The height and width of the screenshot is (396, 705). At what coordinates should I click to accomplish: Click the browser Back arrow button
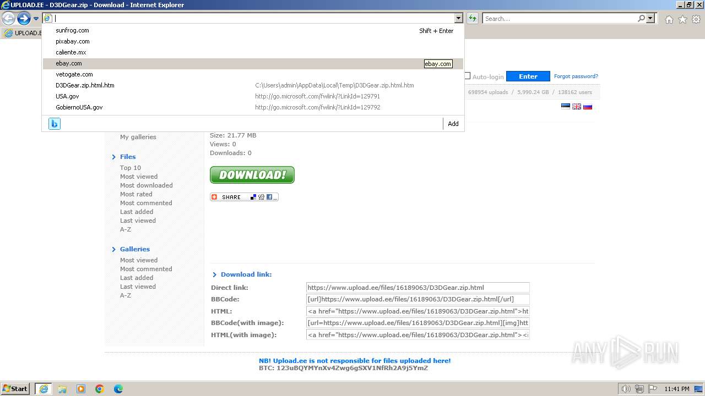(8, 19)
